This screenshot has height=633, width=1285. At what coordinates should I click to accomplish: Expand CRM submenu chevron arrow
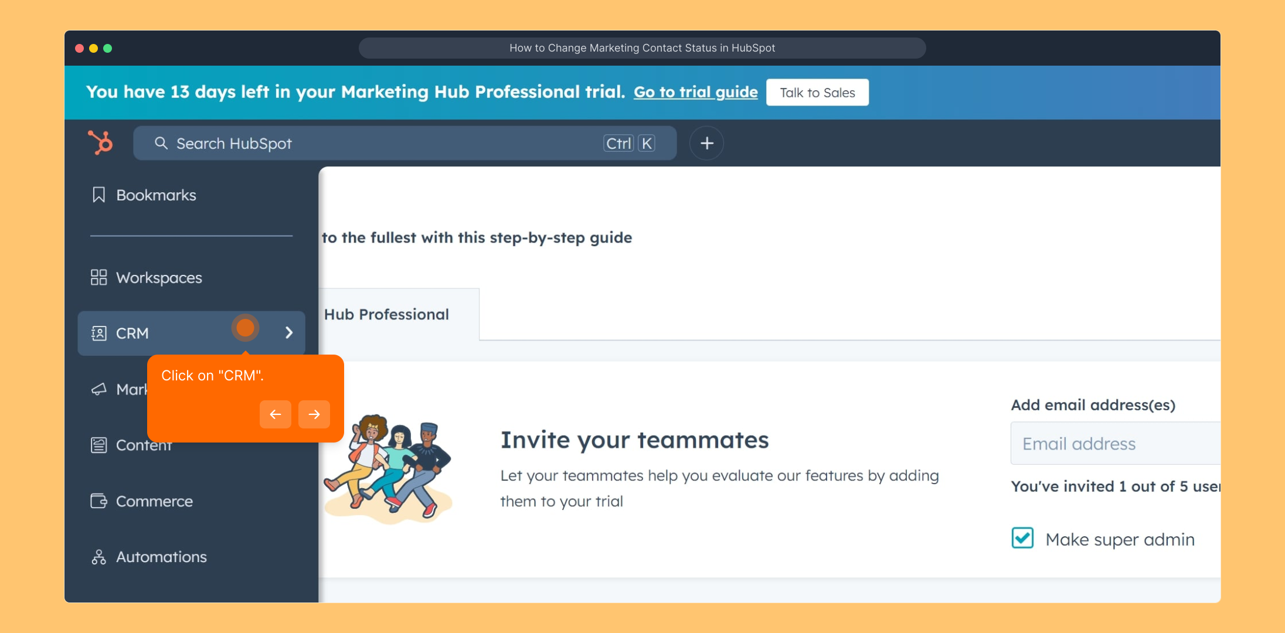[289, 333]
